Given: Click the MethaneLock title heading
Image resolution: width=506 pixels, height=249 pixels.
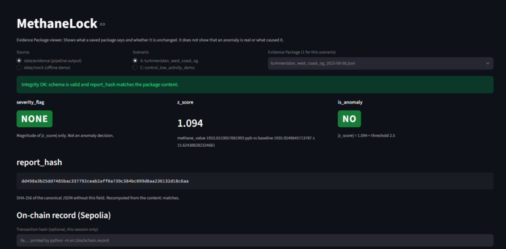Looking at the screenshot, I should click(x=57, y=24).
